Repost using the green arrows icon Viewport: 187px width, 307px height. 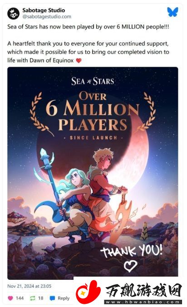[x=33, y=298]
